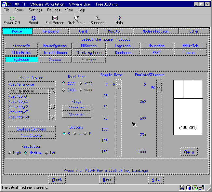
Task: Choose BusMouse protocol
Action: pos(123,53)
